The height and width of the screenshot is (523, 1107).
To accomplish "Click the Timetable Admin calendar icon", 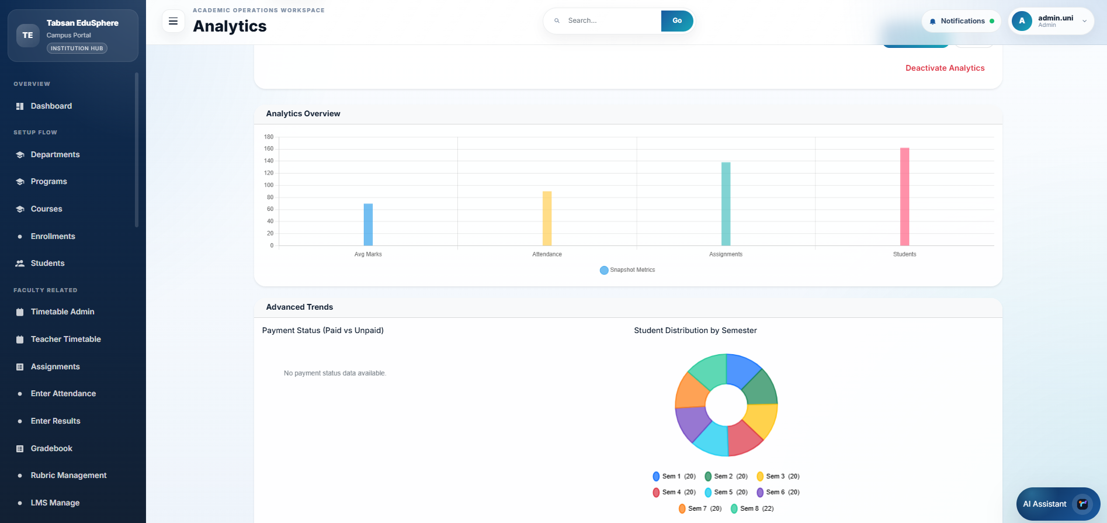I will click(x=20, y=312).
